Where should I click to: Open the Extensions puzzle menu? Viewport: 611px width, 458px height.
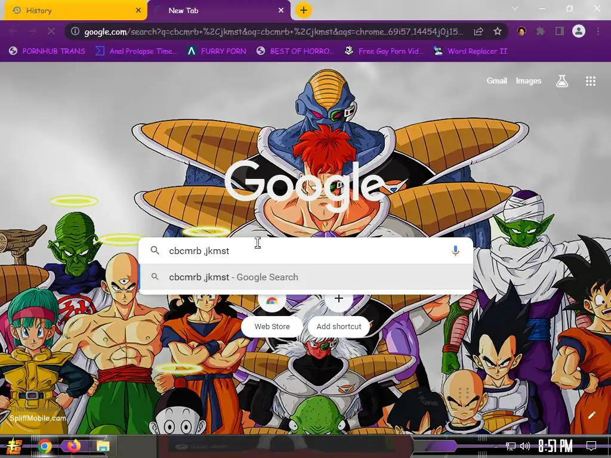pos(541,32)
